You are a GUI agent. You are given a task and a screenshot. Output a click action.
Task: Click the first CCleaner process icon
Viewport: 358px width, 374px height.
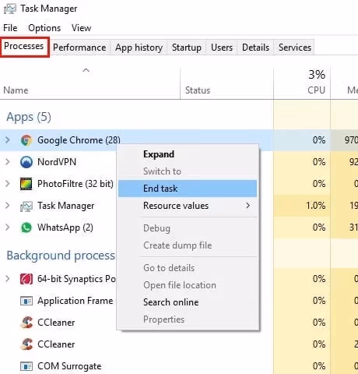tap(26, 323)
